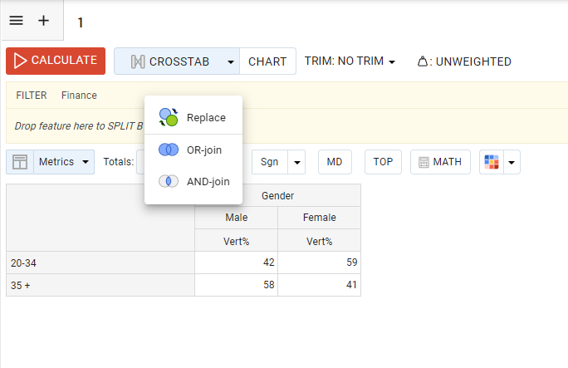
Task: Toggle the Sgn significance button
Action: coord(269,162)
